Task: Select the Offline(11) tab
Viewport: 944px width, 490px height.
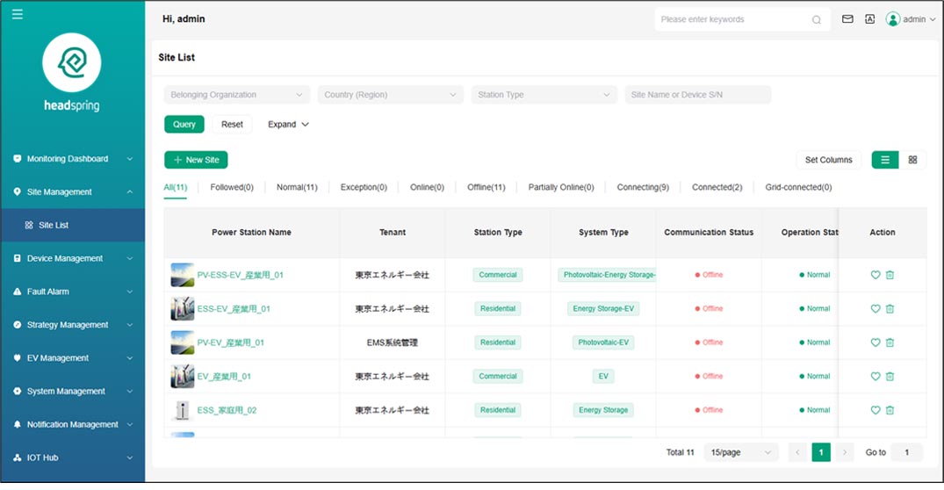Action: click(x=486, y=187)
